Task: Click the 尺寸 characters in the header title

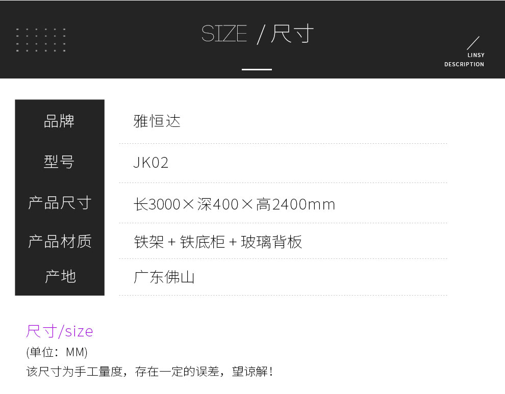Action: tap(292, 34)
